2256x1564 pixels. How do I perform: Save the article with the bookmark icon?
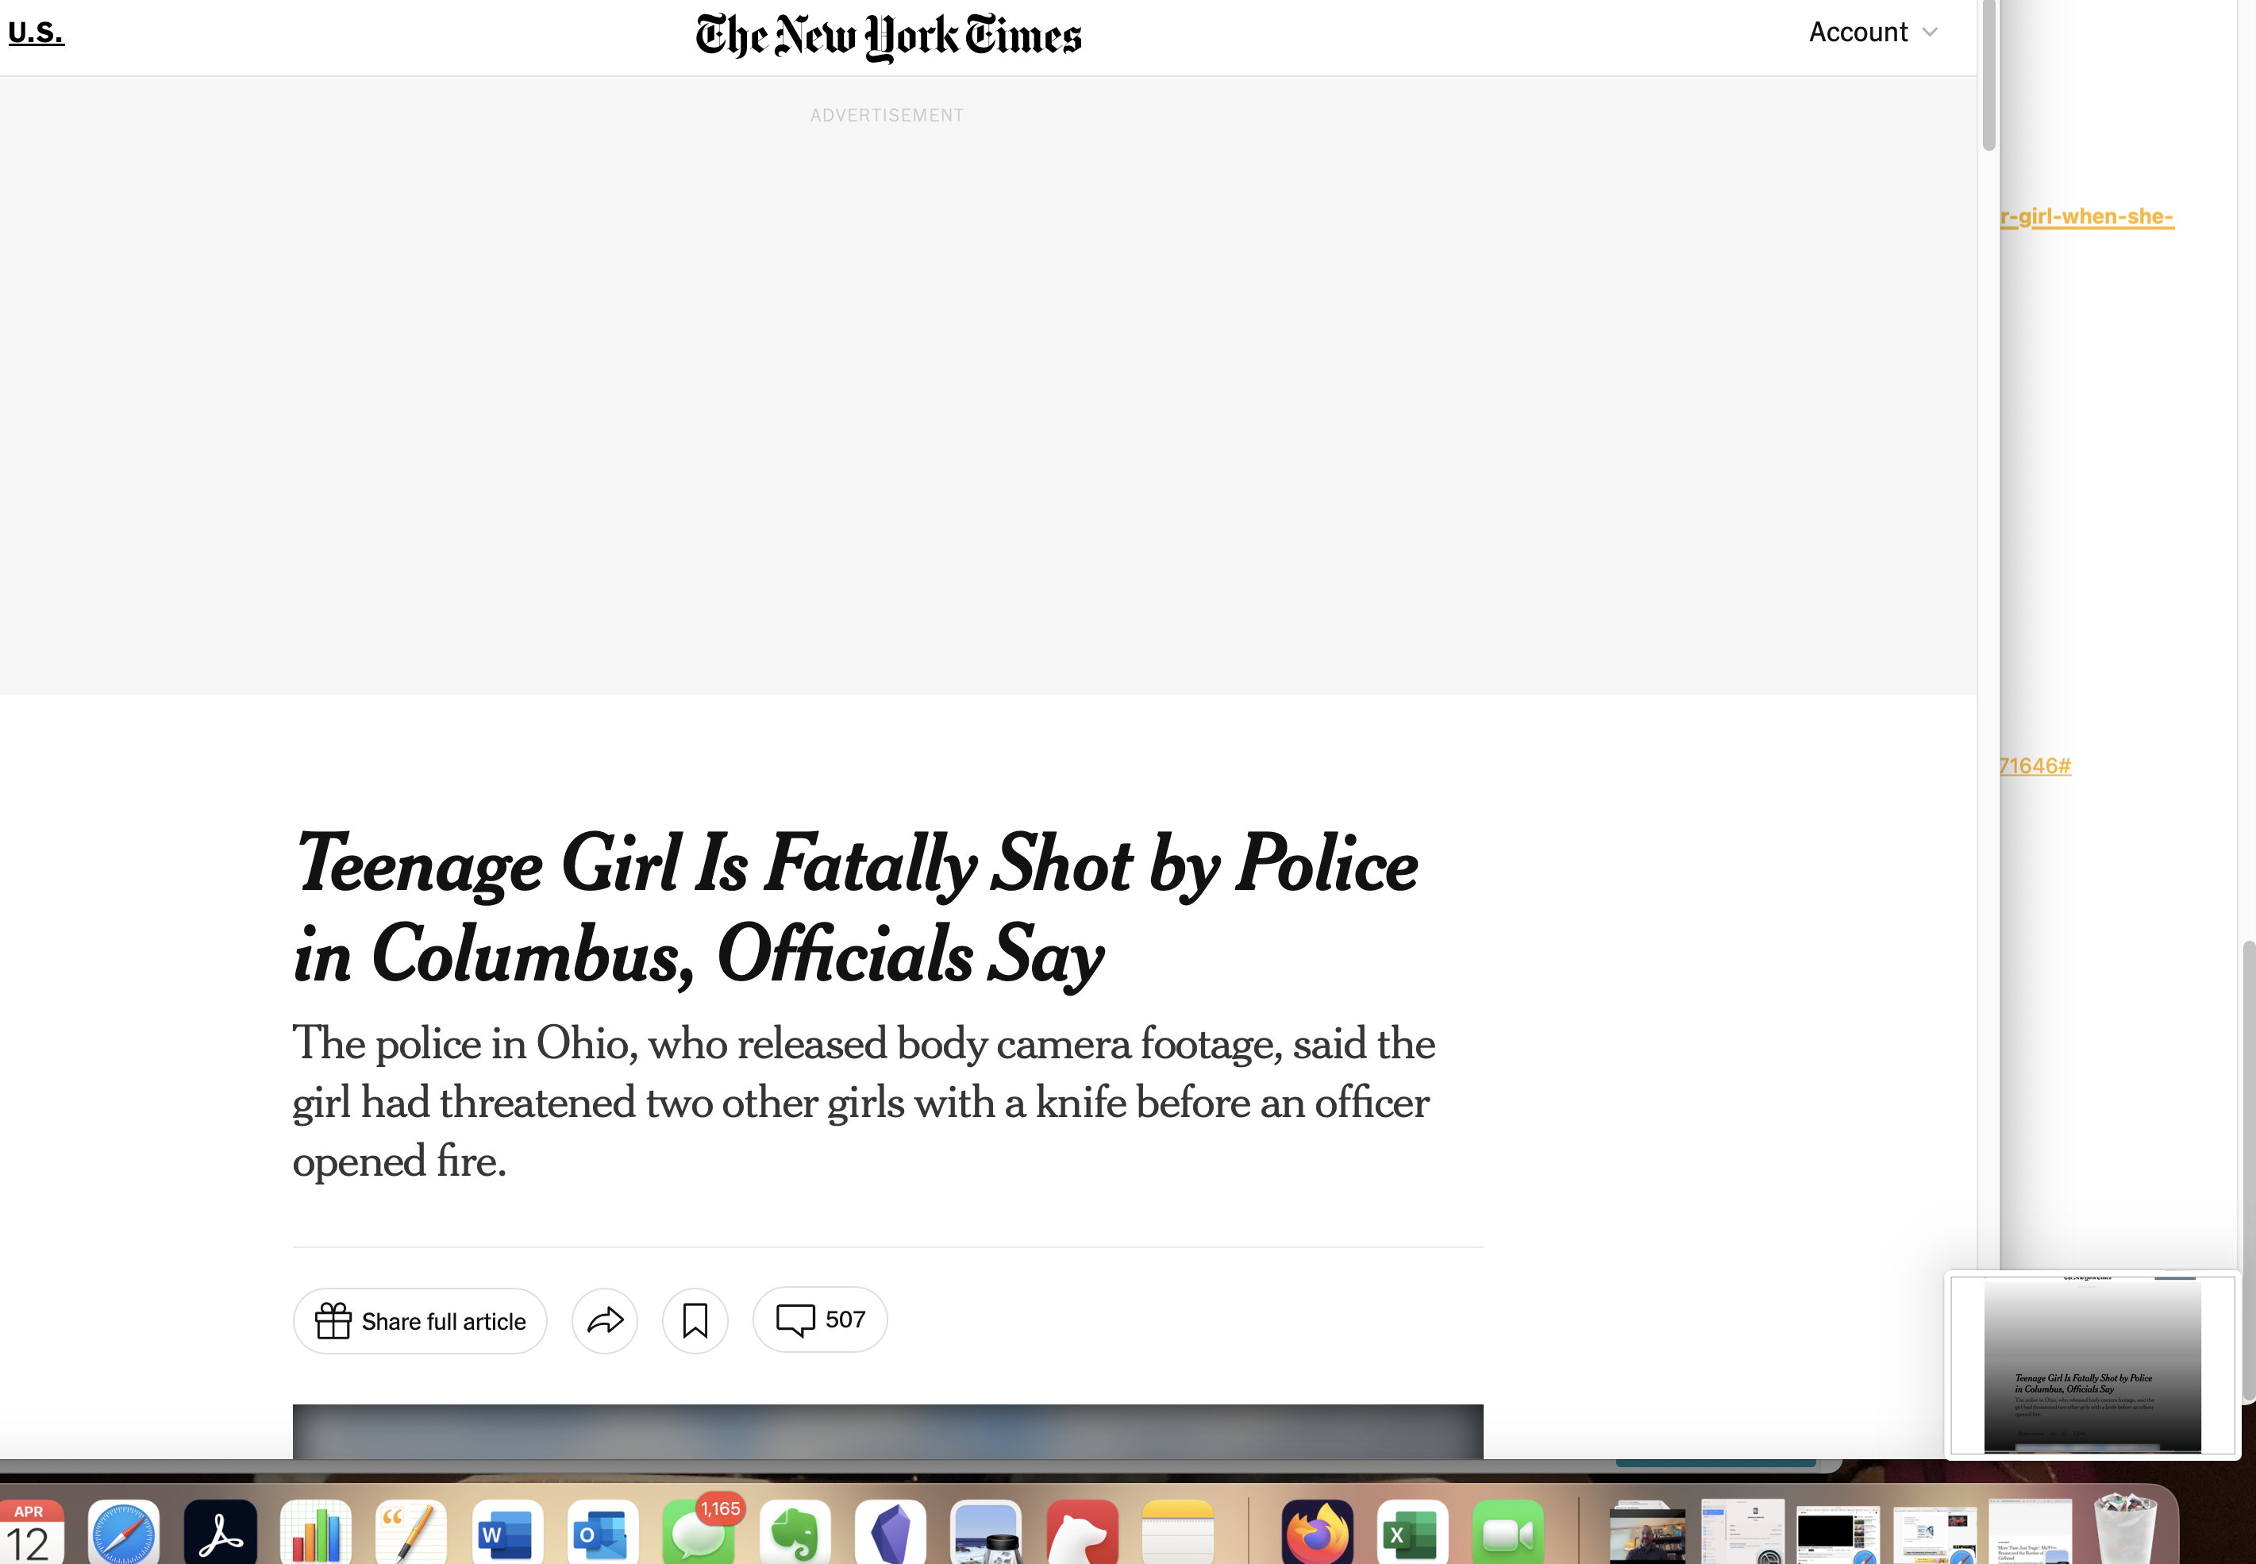pos(695,1320)
